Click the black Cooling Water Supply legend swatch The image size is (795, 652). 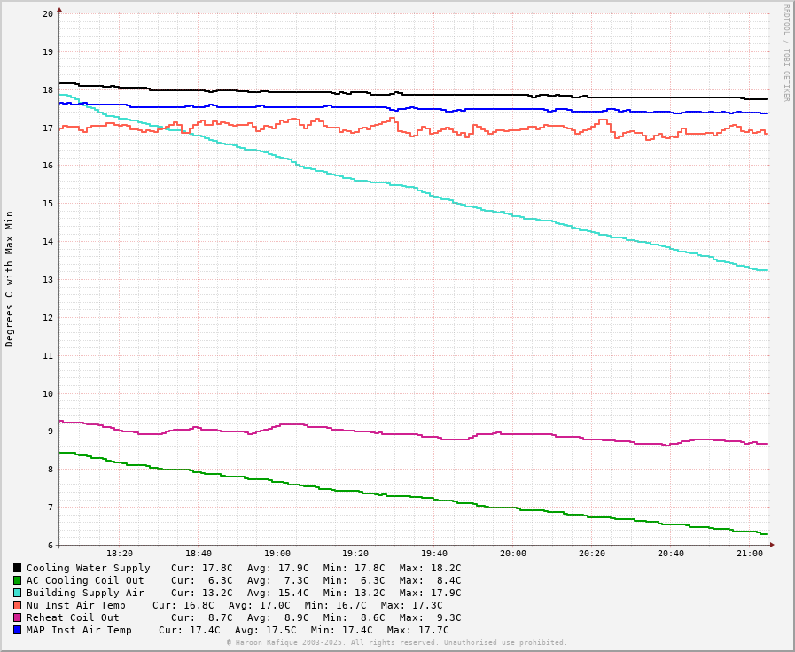point(17,568)
